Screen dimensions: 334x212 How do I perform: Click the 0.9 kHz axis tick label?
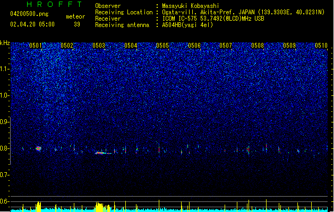tap(4, 122)
